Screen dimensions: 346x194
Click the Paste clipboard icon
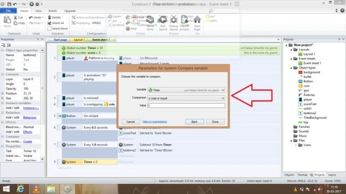click(7, 20)
